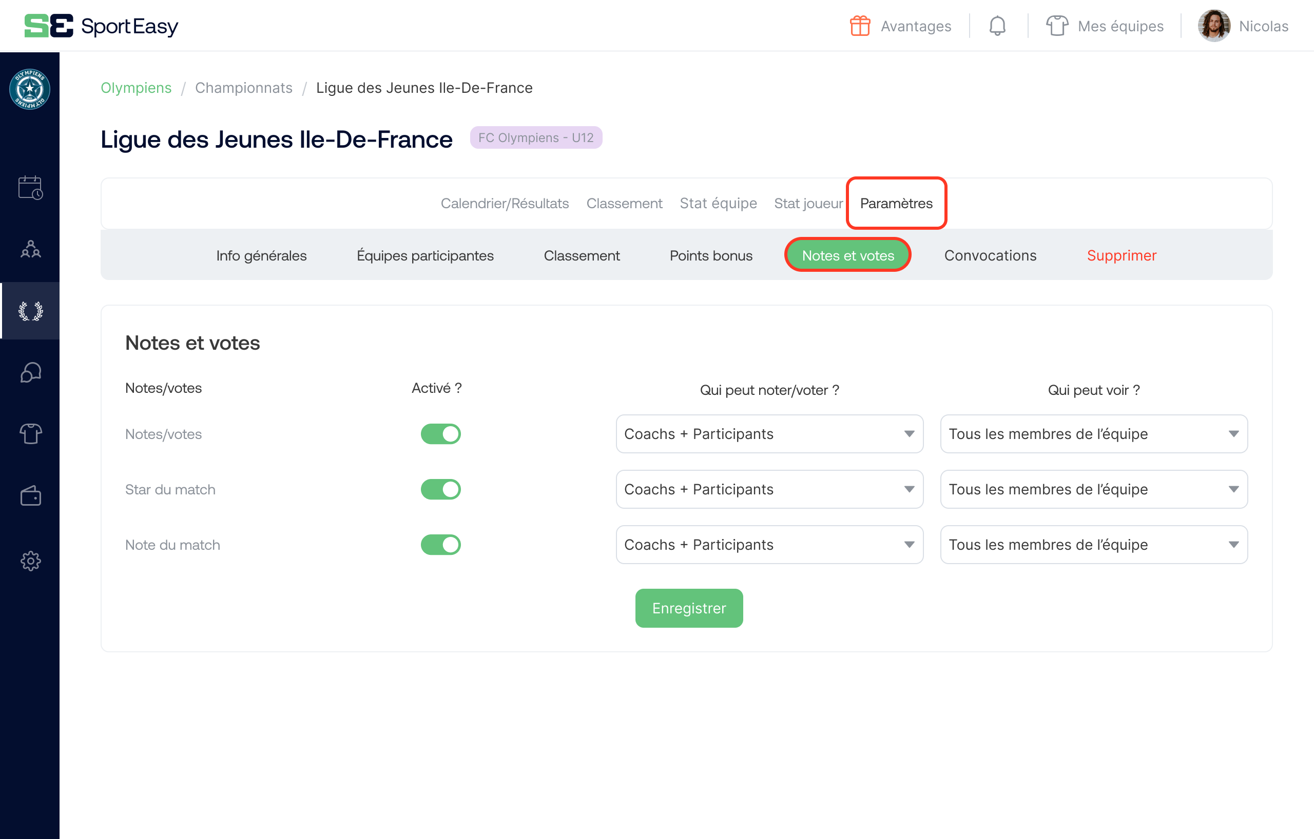Viewport: 1314px width, 839px height.
Task: Click the Olympiens breadcrumb link
Action: pos(136,88)
